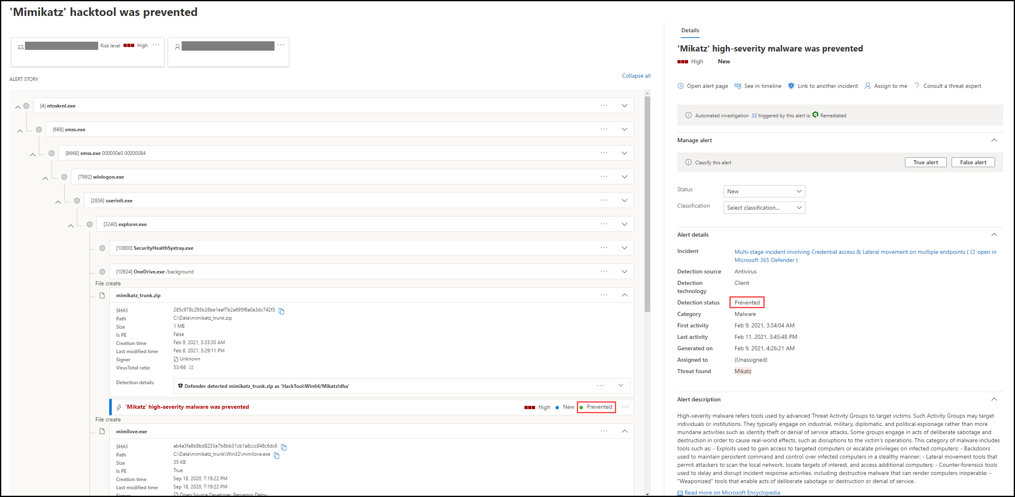The image size is (1015, 497).
Task: Collapse the ntoskrnl.exe tree node
Action: (18, 107)
